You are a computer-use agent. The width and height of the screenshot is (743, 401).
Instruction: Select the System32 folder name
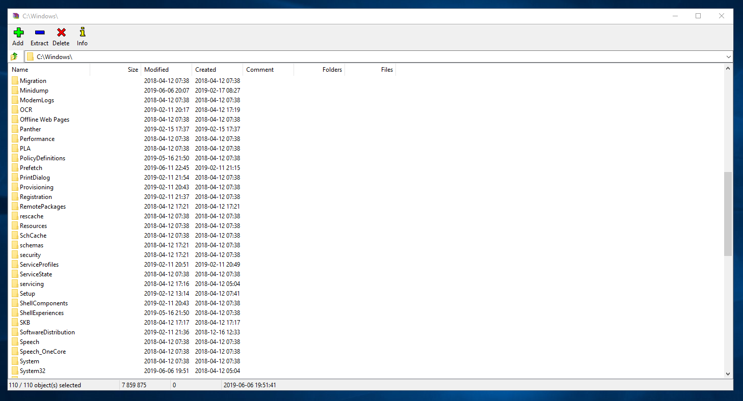(x=33, y=371)
